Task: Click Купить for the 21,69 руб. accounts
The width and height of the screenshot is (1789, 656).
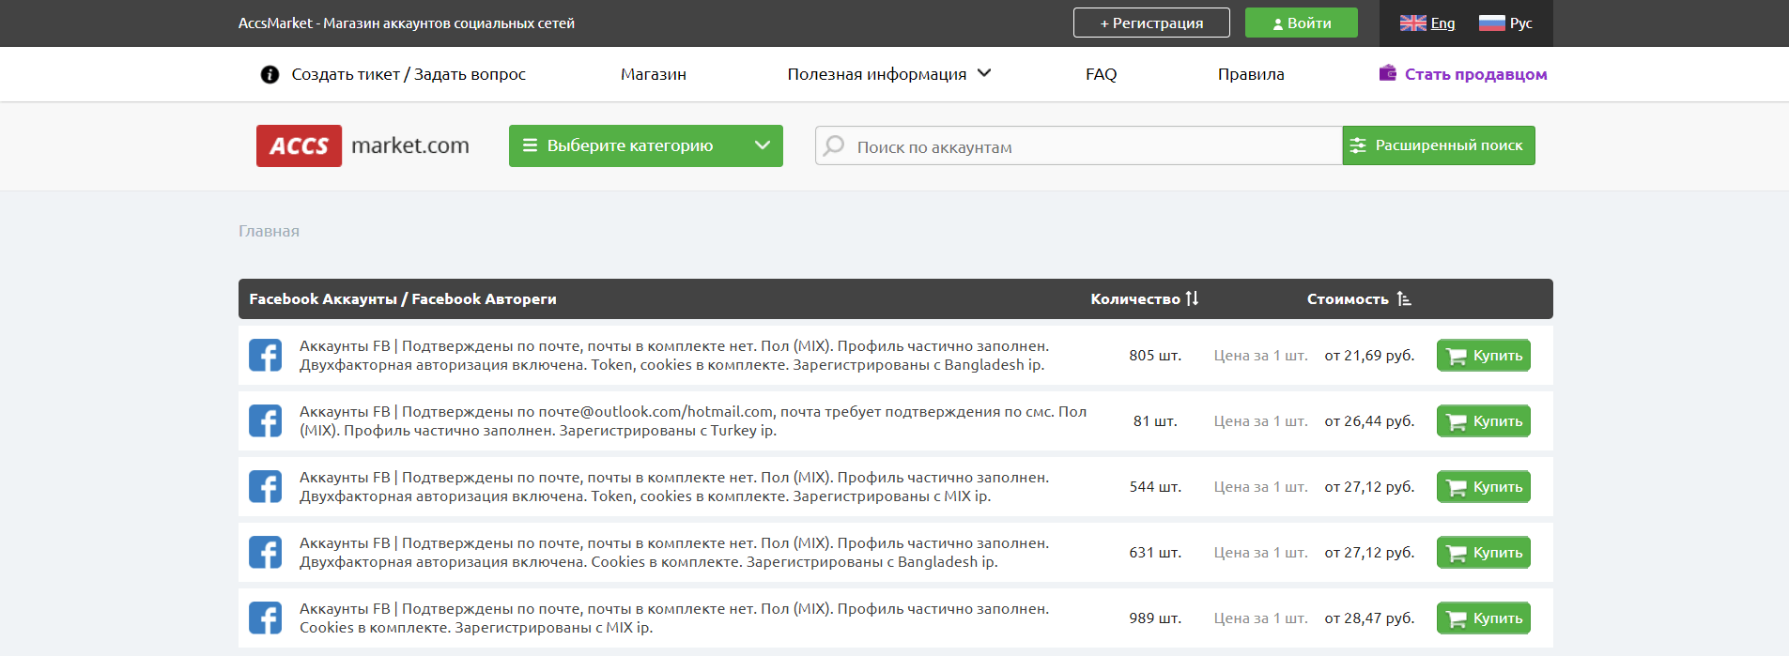Action: [1484, 356]
